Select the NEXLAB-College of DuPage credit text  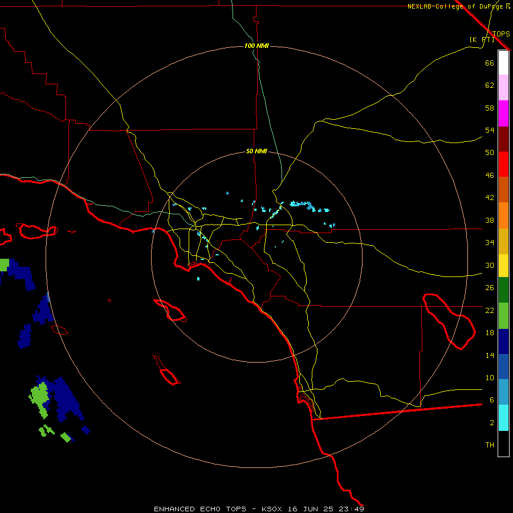(x=456, y=6)
